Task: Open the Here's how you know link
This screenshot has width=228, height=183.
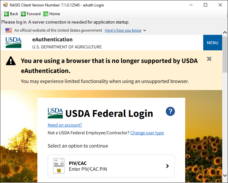Action: (x=123, y=30)
